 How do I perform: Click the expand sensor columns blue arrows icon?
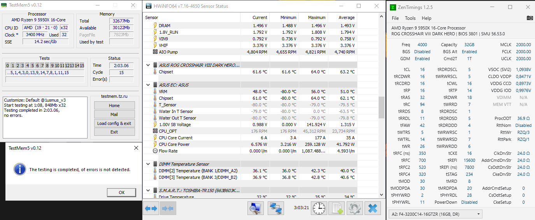tap(151, 208)
